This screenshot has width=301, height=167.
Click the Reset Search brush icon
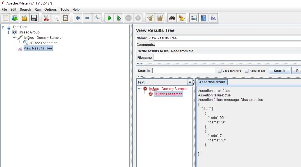182,18
